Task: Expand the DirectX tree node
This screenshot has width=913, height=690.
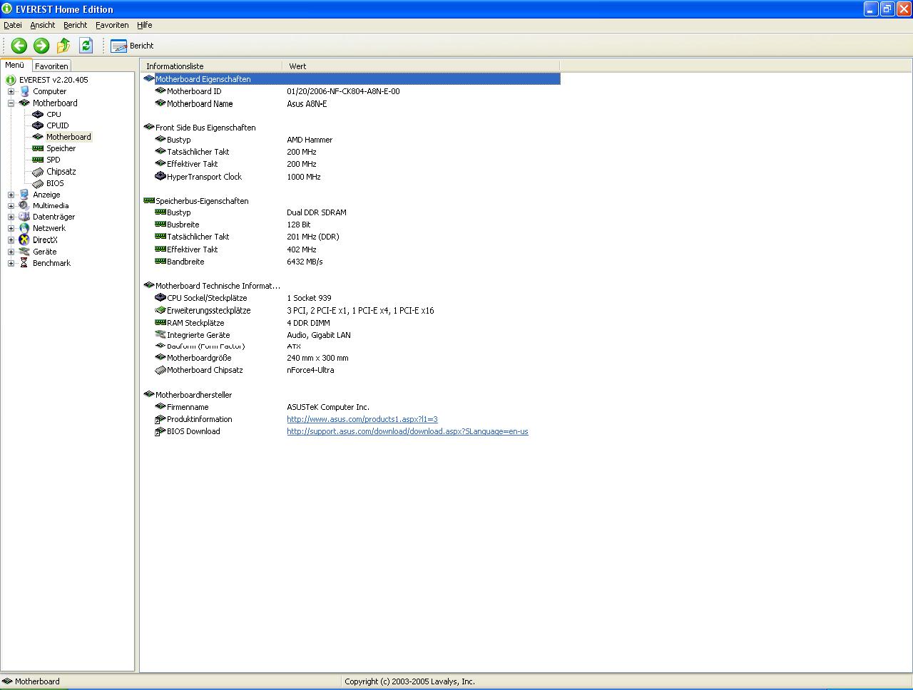Action: click(x=11, y=240)
